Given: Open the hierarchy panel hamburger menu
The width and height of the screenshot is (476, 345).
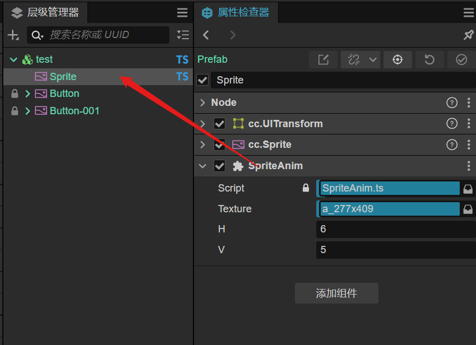Looking at the screenshot, I should pos(182,13).
